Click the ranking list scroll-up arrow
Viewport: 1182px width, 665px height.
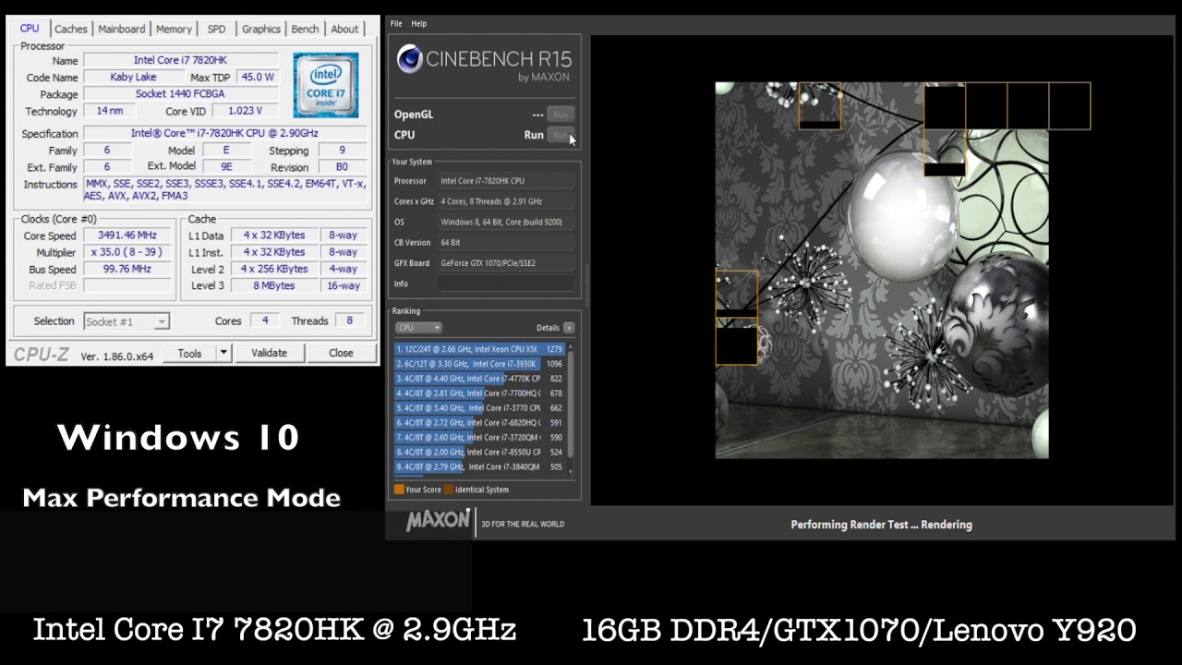coord(571,347)
